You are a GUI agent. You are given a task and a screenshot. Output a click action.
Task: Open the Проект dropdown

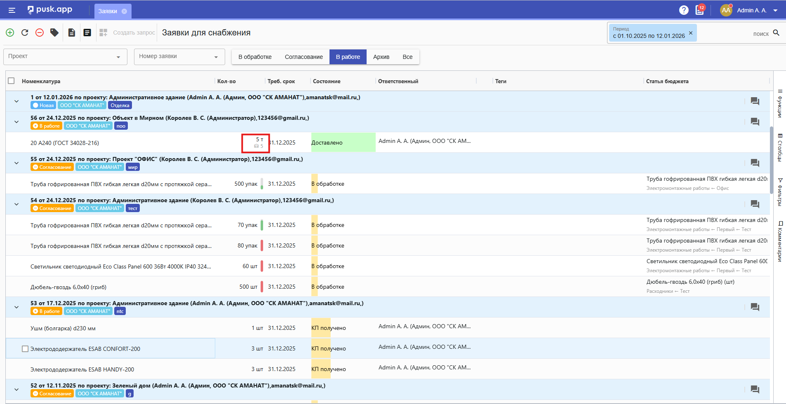coord(65,57)
